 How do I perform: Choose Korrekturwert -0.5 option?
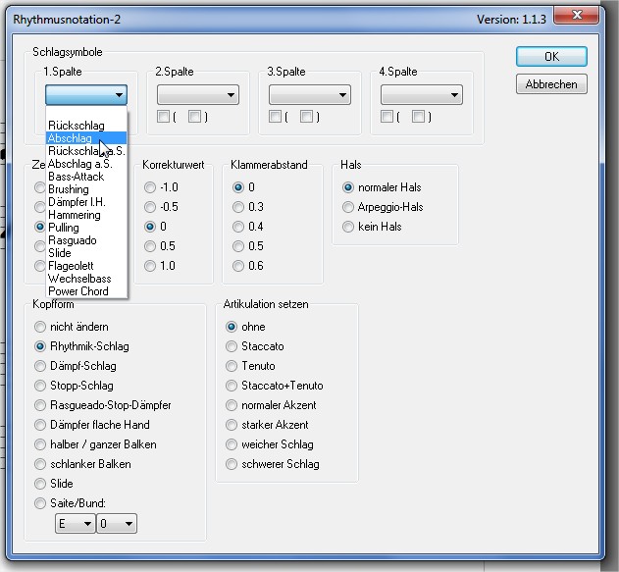point(149,207)
